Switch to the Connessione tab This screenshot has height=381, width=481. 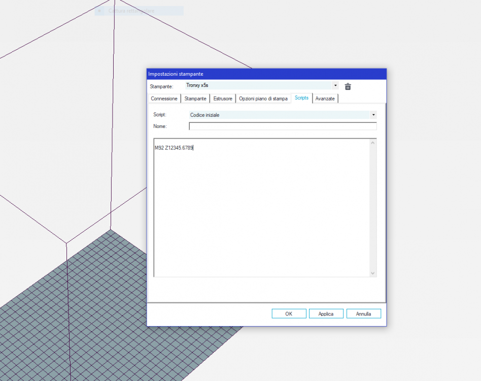[x=164, y=99]
